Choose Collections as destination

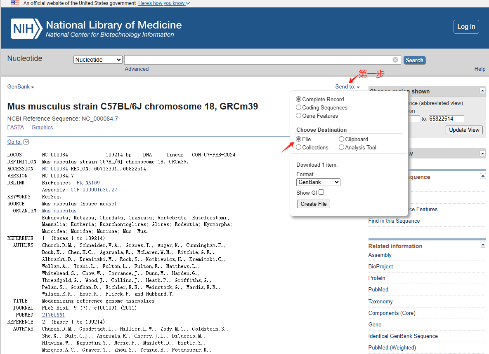click(298, 147)
